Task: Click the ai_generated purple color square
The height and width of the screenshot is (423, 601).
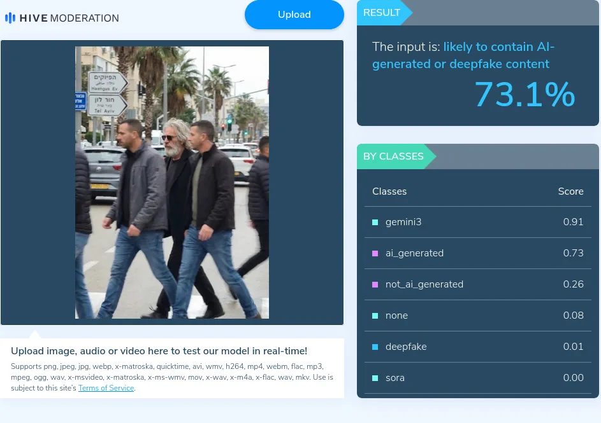Action: tap(375, 253)
